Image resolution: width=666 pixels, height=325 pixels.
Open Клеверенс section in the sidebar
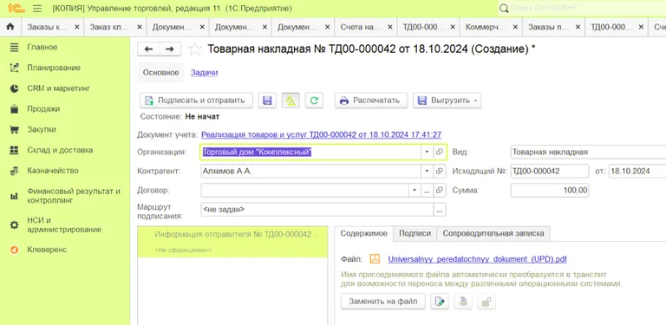[x=47, y=250]
